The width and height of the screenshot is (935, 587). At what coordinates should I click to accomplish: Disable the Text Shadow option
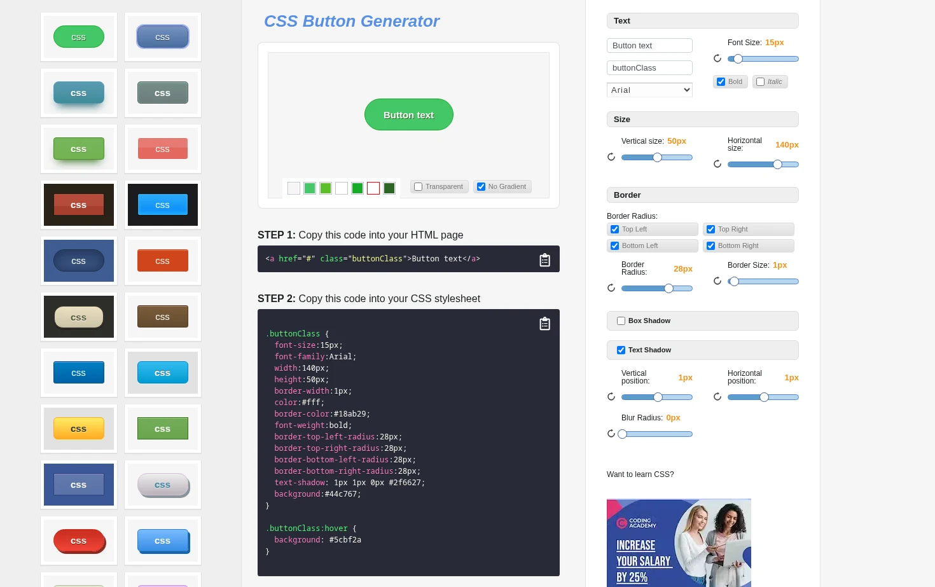[x=621, y=350]
